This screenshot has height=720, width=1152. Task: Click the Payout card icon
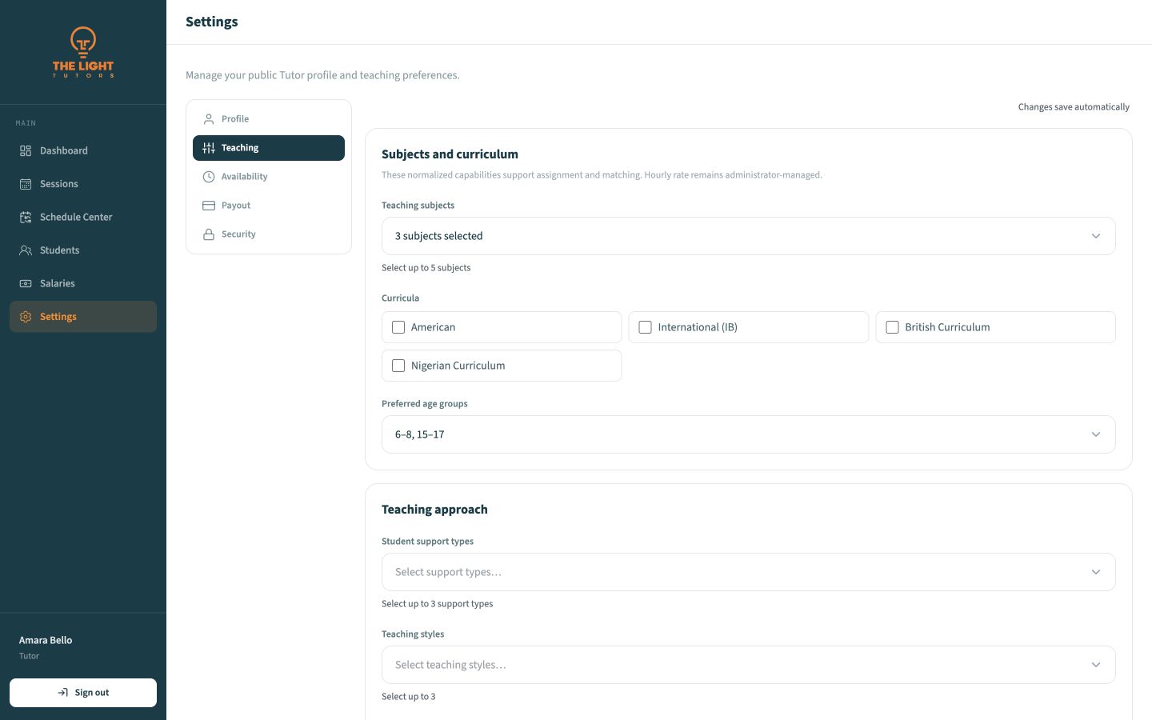click(x=209, y=206)
